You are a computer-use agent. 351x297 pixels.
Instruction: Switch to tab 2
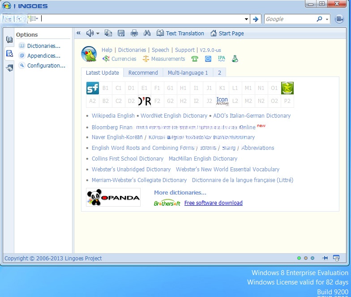pyautogui.click(x=219, y=72)
